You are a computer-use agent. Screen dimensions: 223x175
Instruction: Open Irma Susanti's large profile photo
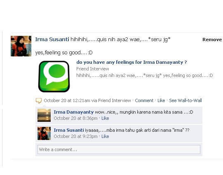21,46
